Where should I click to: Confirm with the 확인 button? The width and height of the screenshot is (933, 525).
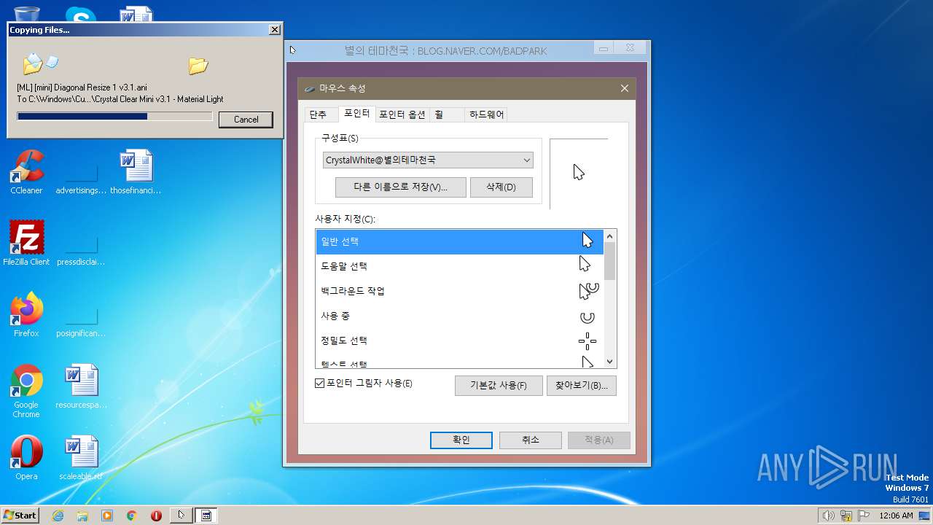pos(461,440)
